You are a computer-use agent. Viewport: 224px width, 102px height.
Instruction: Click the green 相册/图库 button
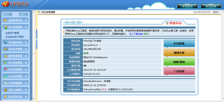tap(179, 62)
